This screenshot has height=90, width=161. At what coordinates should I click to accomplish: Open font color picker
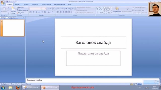coord(53,12)
